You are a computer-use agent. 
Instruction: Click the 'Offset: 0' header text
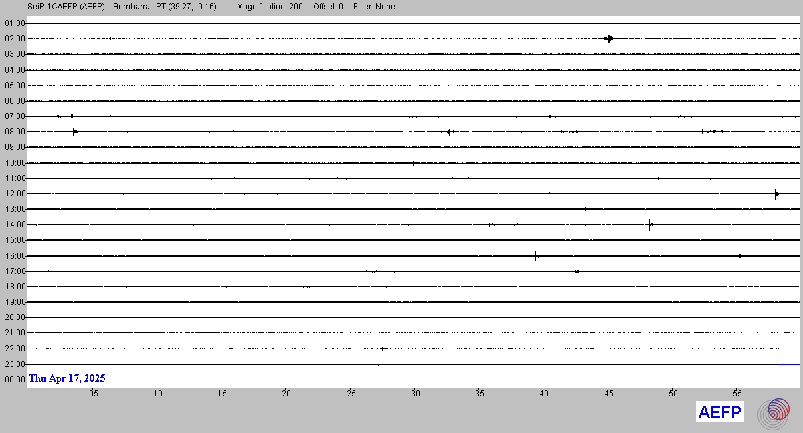point(328,7)
